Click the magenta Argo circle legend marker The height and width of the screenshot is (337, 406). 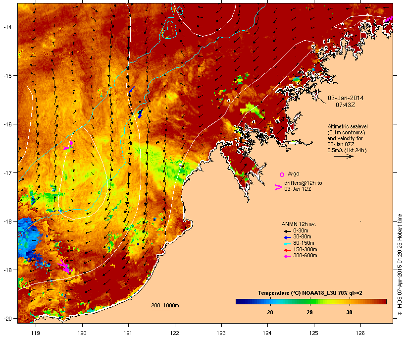[x=282, y=174]
